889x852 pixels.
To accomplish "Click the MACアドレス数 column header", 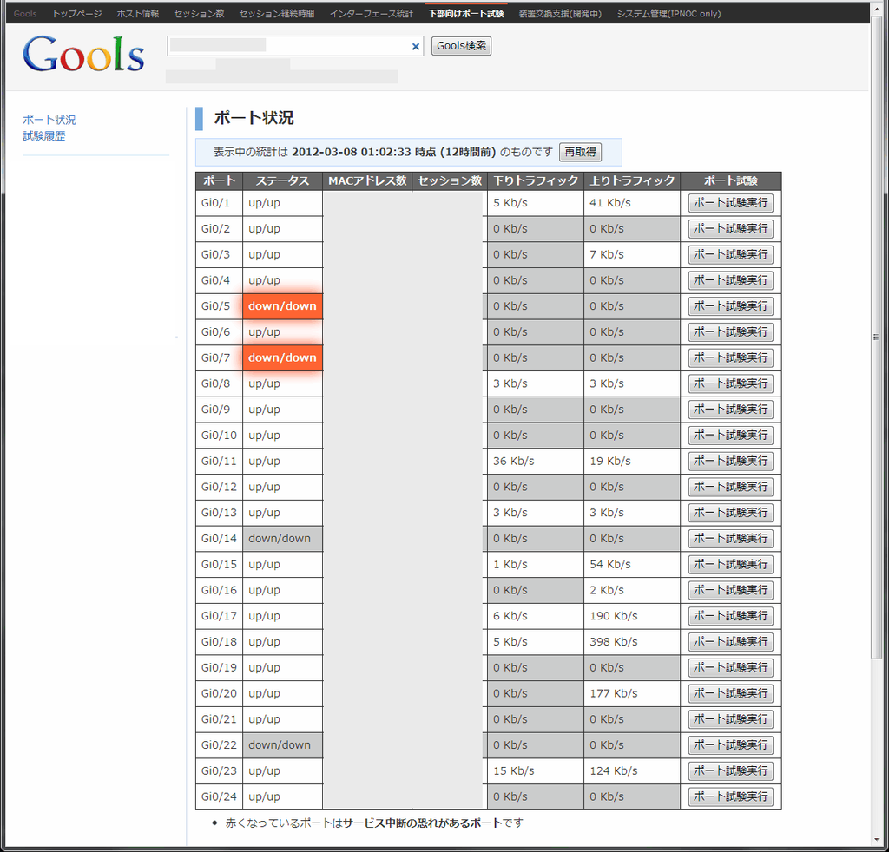I will [367, 180].
